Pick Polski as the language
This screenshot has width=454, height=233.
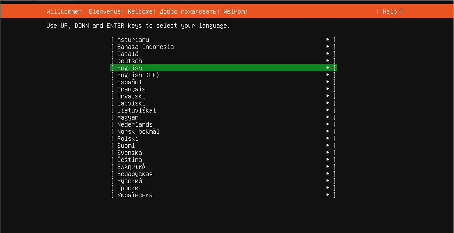(128, 139)
